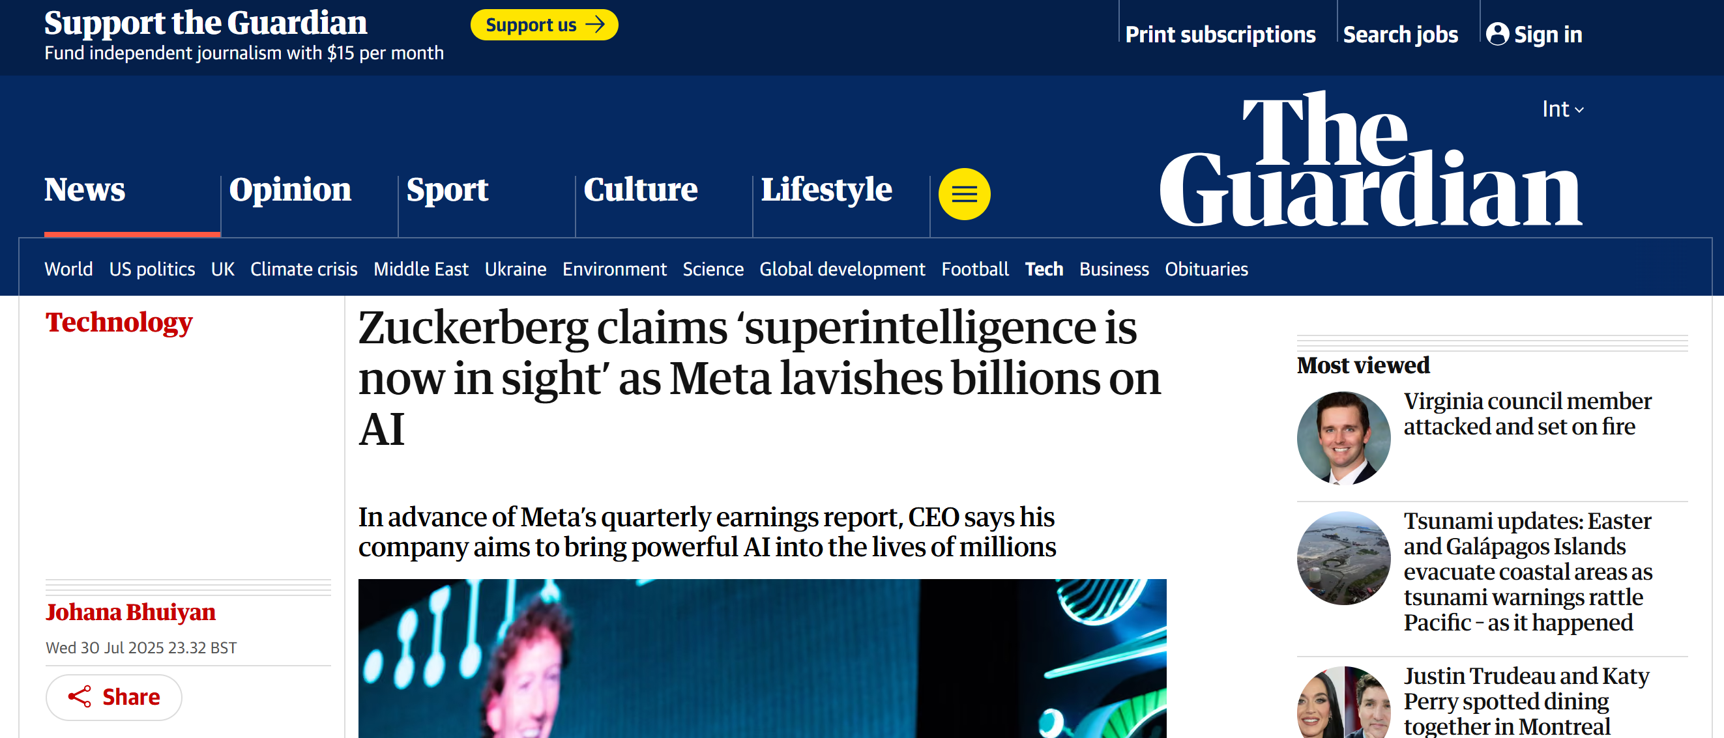Image resolution: width=1724 pixels, height=738 pixels.
Task: Go to the Sport section
Action: 447,190
